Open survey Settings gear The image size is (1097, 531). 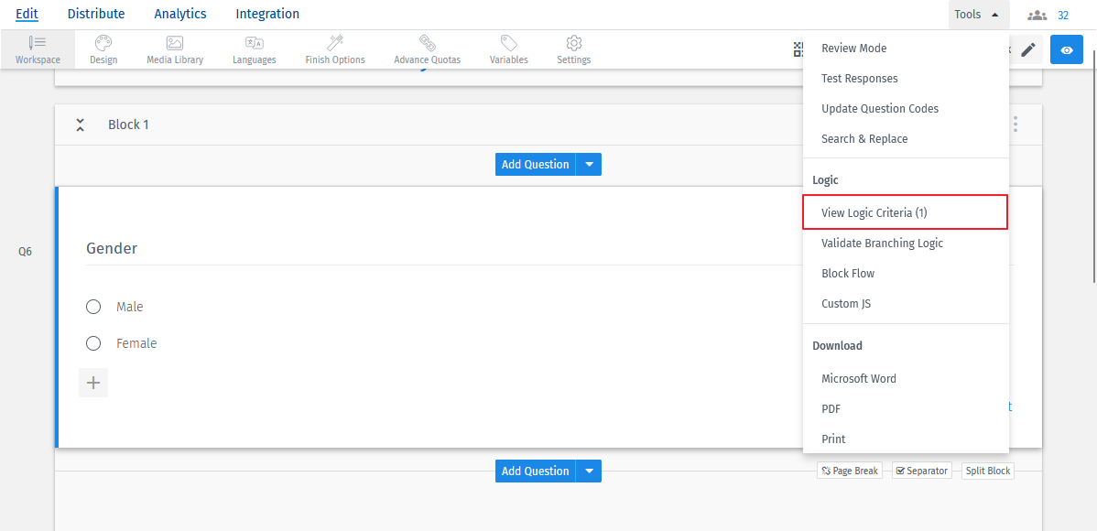[574, 49]
